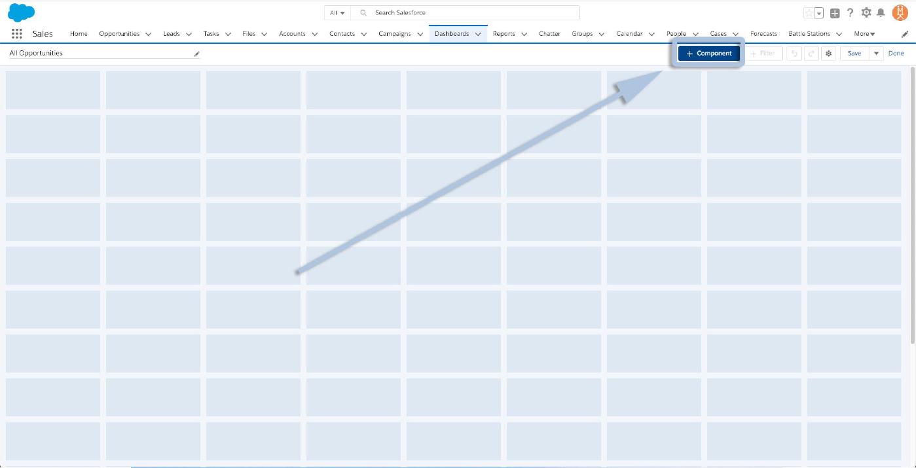Viewport: 916px width, 468px height.
Task: Open the user profile avatar
Action: coord(900,12)
